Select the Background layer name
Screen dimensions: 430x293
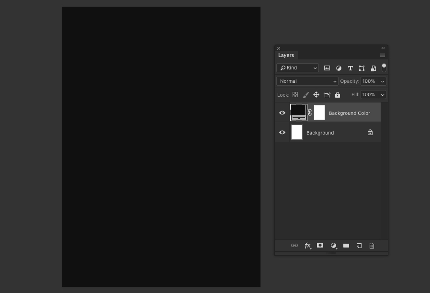[x=320, y=133]
